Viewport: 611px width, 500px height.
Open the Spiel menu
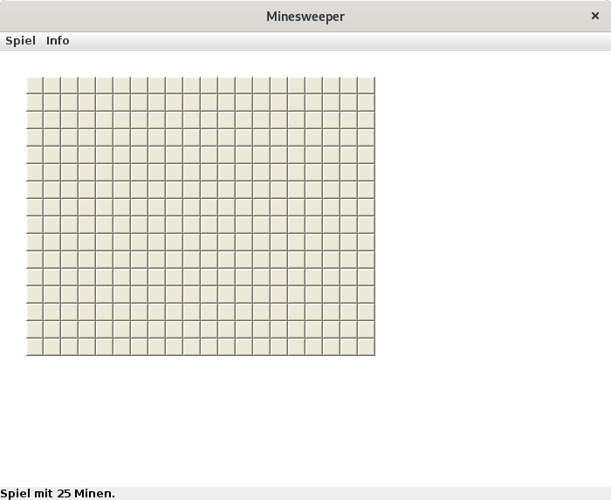point(20,41)
